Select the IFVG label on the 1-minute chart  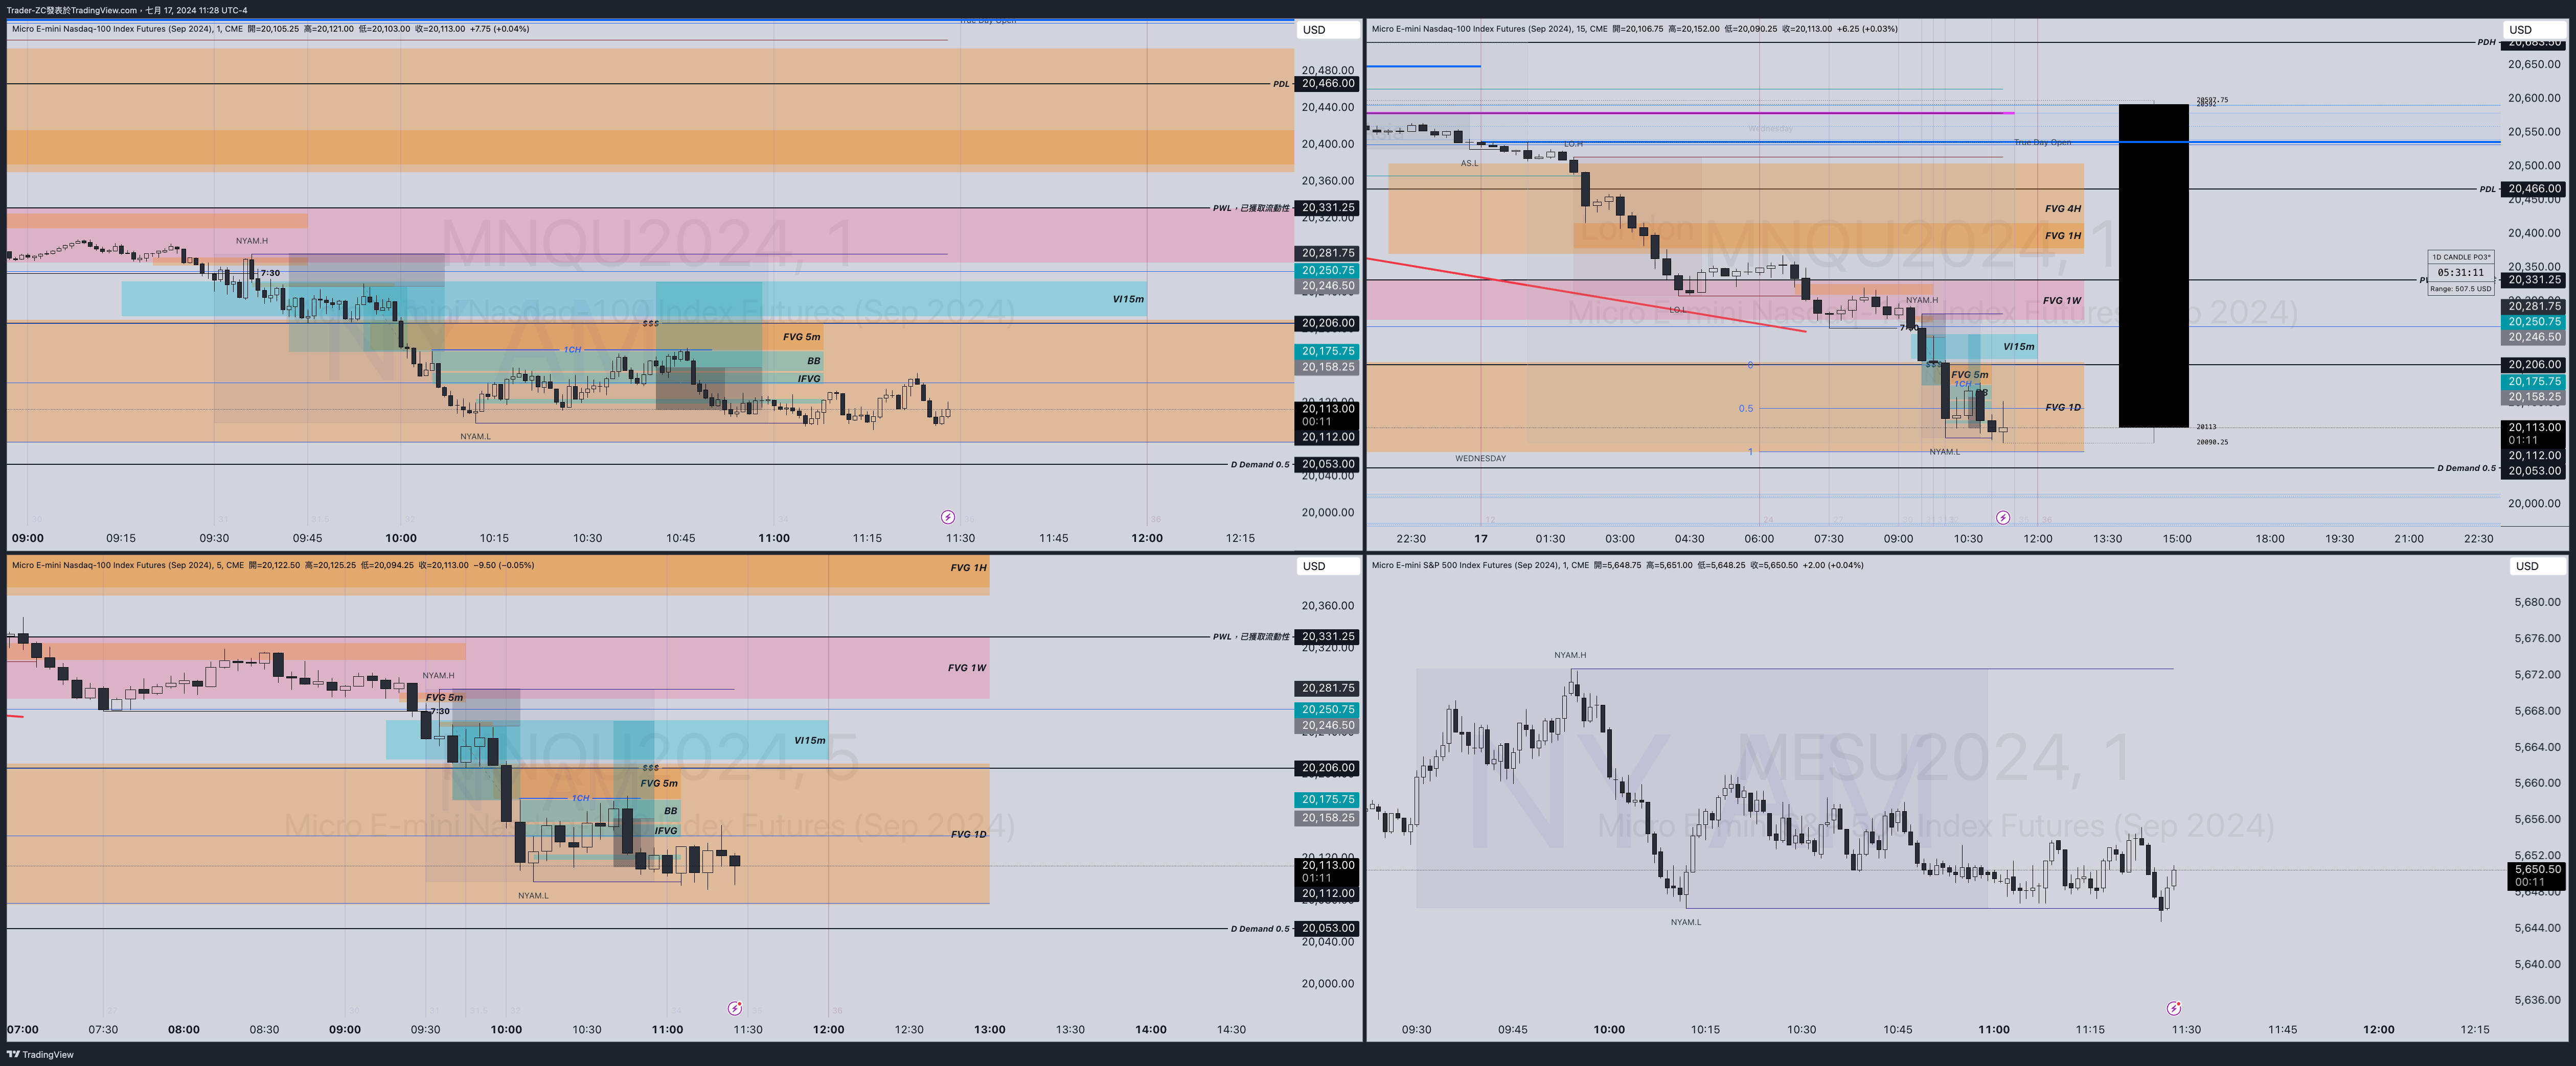click(x=809, y=380)
